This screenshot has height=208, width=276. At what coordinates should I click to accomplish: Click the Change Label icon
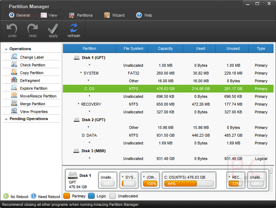(x=14, y=57)
